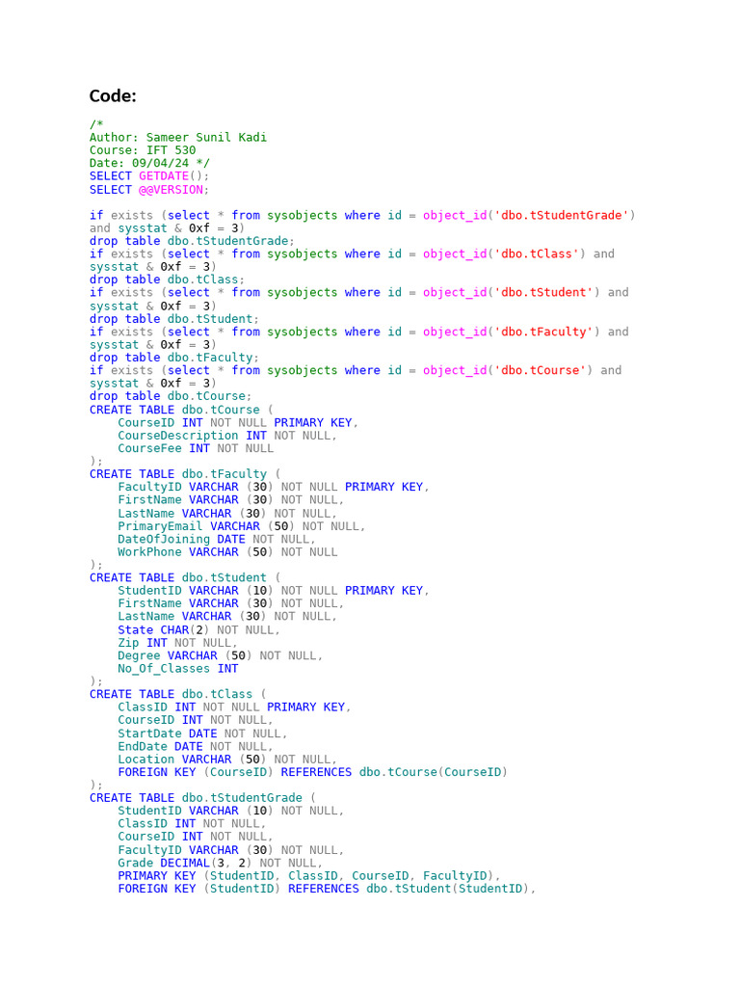The height and width of the screenshot is (987, 740).
Task: Click the 'Code:' heading
Action: click(113, 95)
